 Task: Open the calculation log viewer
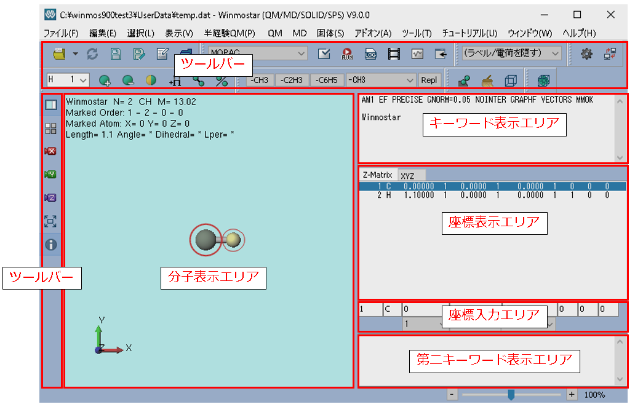[x=370, y=54]
